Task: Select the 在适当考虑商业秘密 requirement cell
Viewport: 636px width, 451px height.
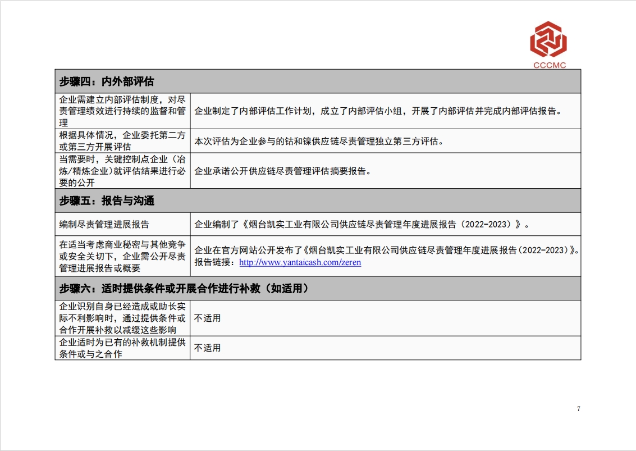Action: point(122,256)
